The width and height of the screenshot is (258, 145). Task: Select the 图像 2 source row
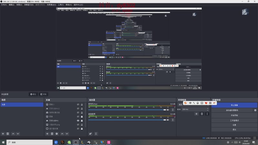click(65, 104)
